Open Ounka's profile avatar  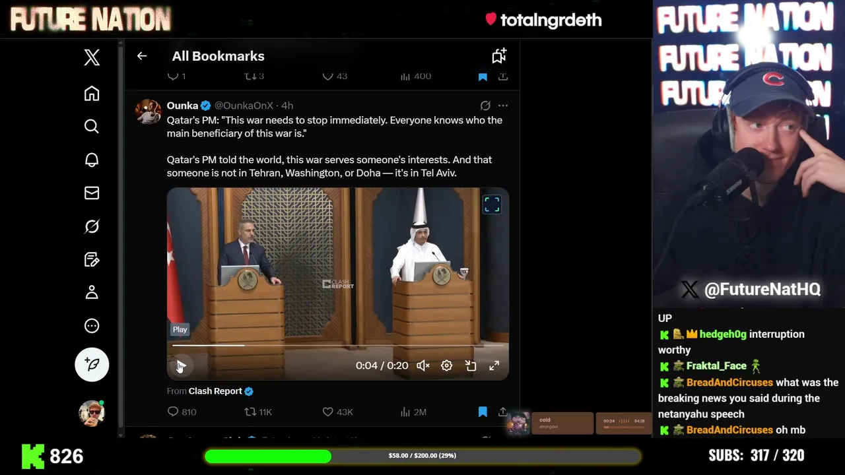coord(148,112)
